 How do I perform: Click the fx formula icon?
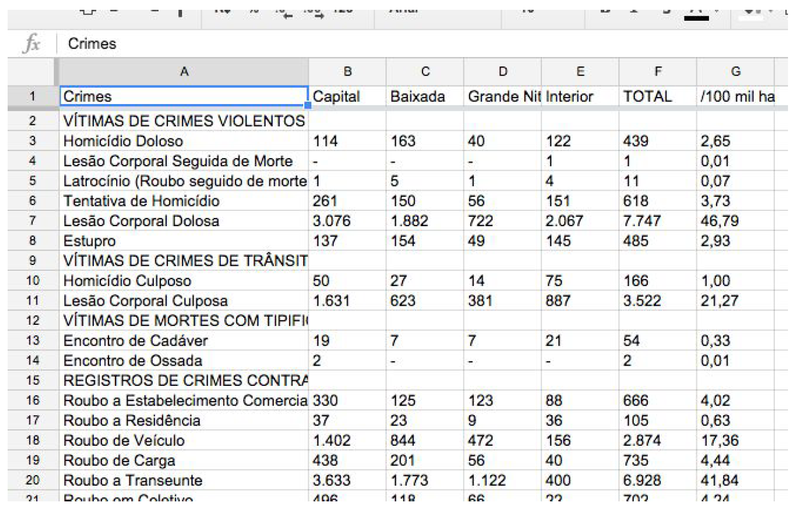(x=32, y=44)
